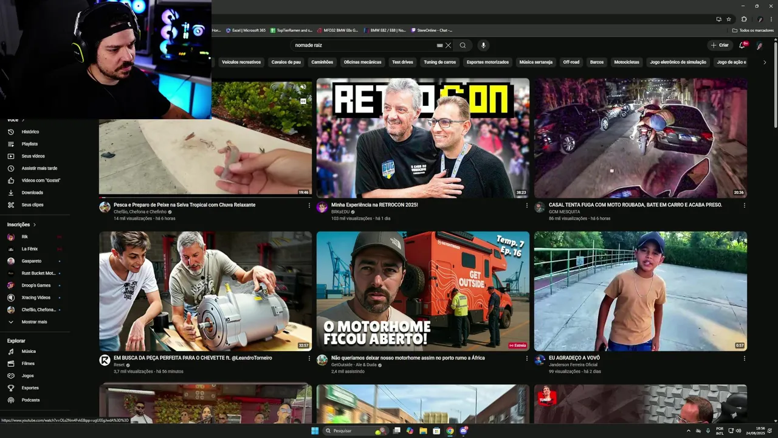Open Chrome extensions puzzle icon
The width and height of the screenshot is (778, 438).
pos(744,19)
